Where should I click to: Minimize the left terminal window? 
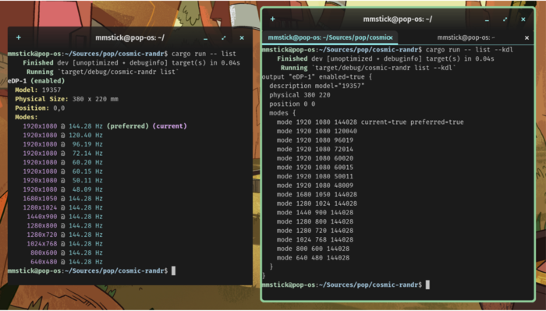click(205, 38)
